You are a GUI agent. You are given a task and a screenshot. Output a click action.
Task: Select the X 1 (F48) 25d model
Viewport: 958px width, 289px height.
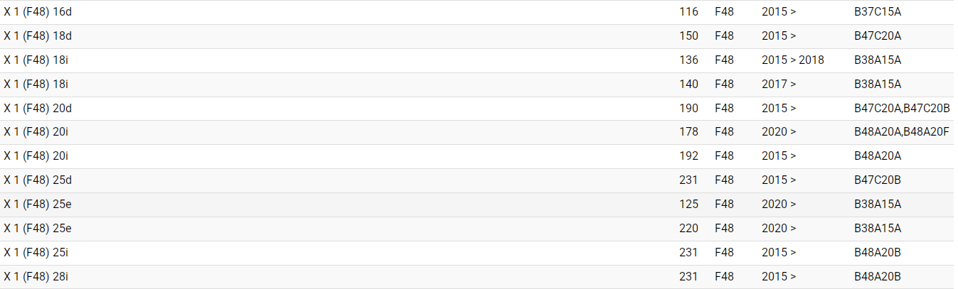tap(38, 180)
